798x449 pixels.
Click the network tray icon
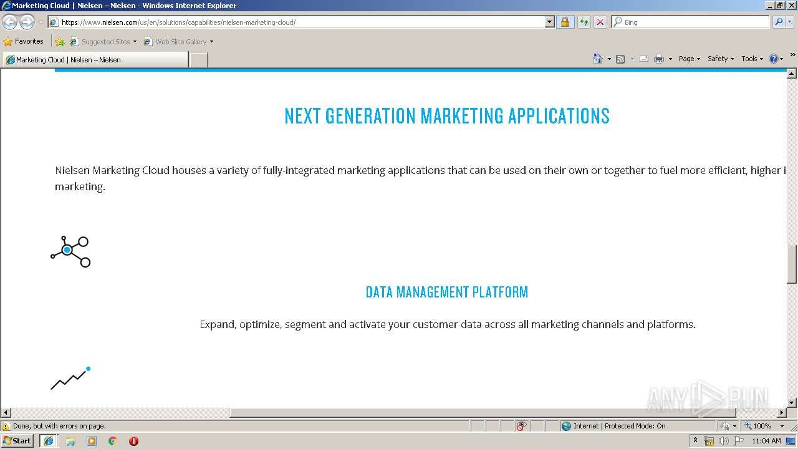pos(709,441)
